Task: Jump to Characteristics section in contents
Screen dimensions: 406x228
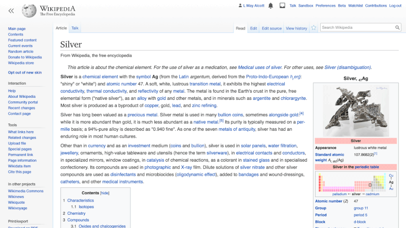Action: 80,201
